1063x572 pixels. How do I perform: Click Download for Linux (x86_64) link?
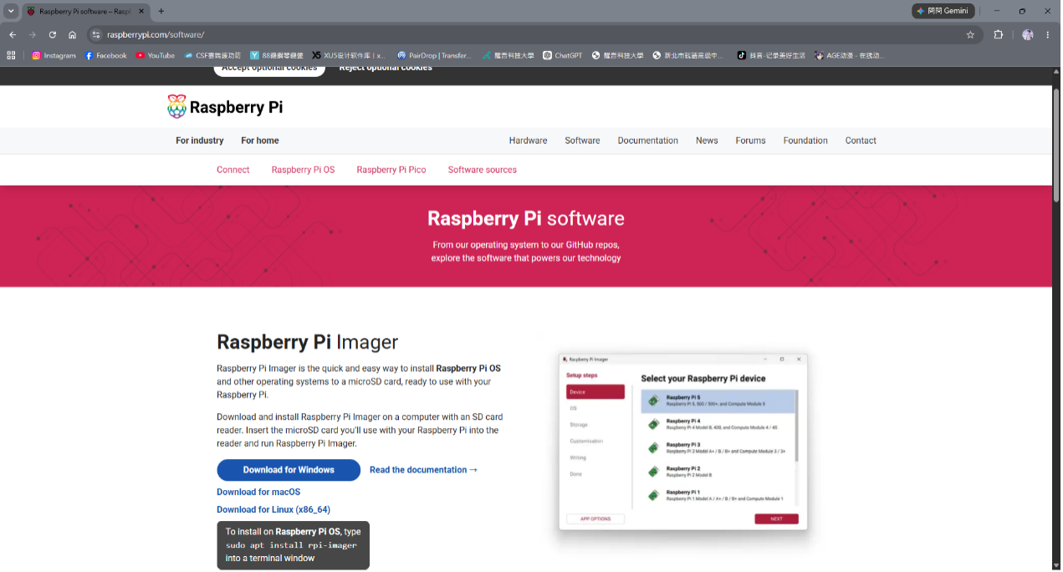click(273, 509)
